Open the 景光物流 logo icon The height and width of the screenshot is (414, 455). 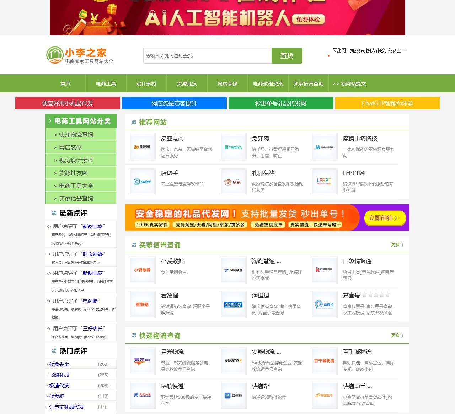point(142,360)
